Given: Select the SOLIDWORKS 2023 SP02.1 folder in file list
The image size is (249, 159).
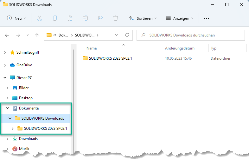Looking at the screenshot, I should [110, 58].
